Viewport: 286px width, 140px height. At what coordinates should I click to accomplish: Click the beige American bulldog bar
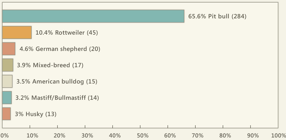tap(7, 81)
